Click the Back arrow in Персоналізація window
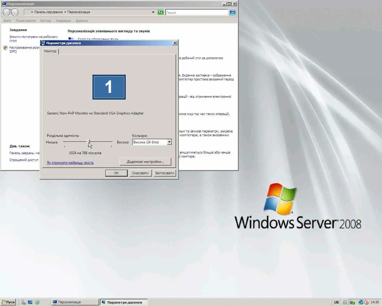This screenshot has height=306, width=382. [7, 12]
